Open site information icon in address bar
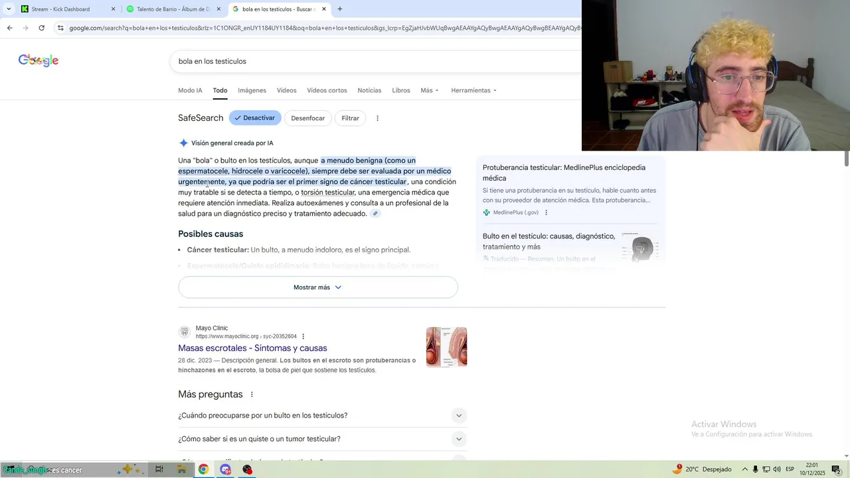850x478 pixels. pyautogui.click(x=60, y=28)
